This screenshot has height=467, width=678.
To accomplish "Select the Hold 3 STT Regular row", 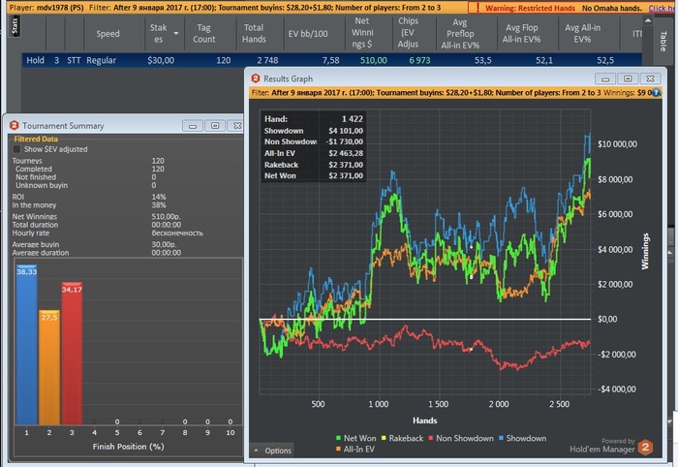I will pos(331,60).
